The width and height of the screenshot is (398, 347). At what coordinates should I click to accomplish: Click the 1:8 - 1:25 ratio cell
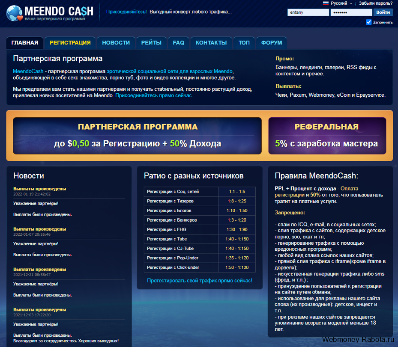[237, 201]
